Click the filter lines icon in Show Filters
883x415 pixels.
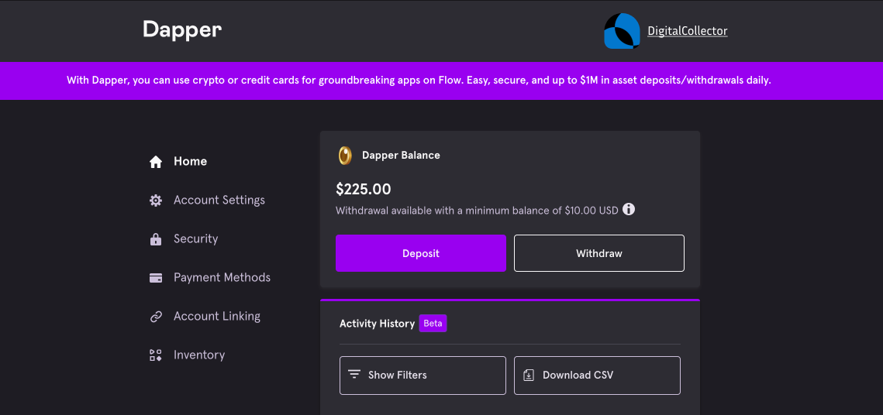click(354, 375)
